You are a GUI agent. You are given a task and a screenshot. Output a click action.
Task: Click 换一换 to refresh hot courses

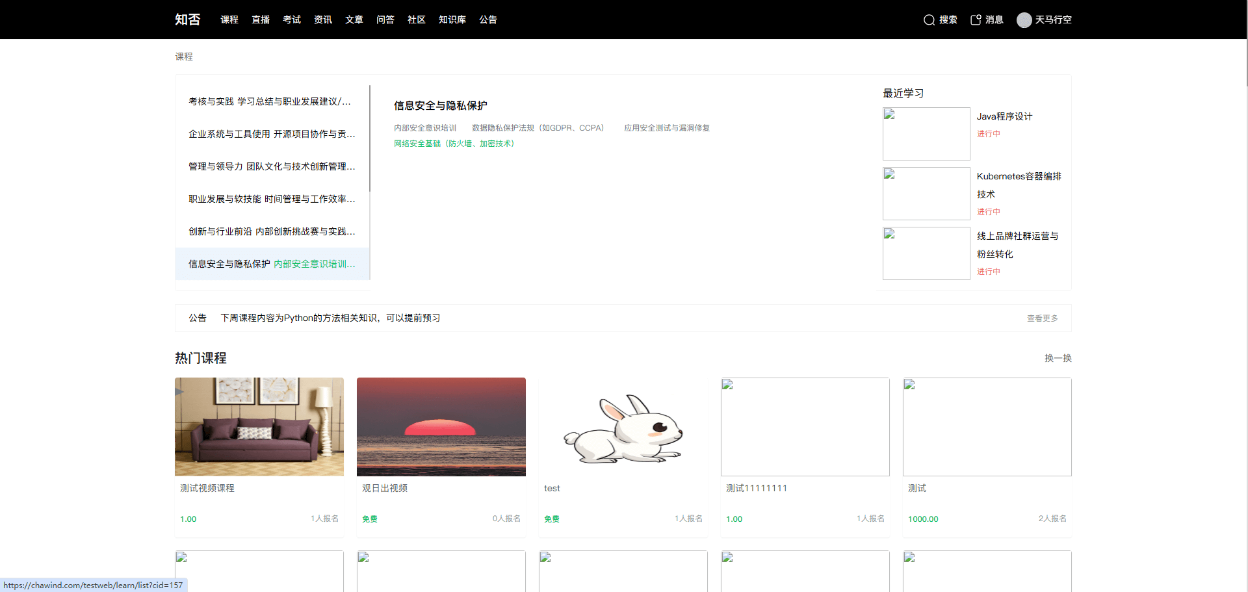tap(1057, 358)
